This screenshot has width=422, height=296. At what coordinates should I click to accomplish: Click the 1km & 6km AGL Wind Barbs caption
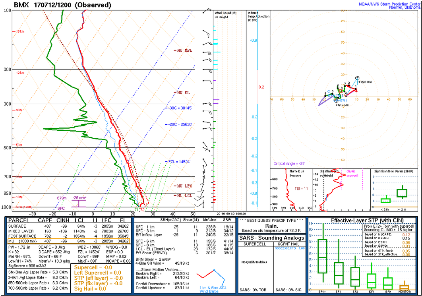[x=213, y=290]
